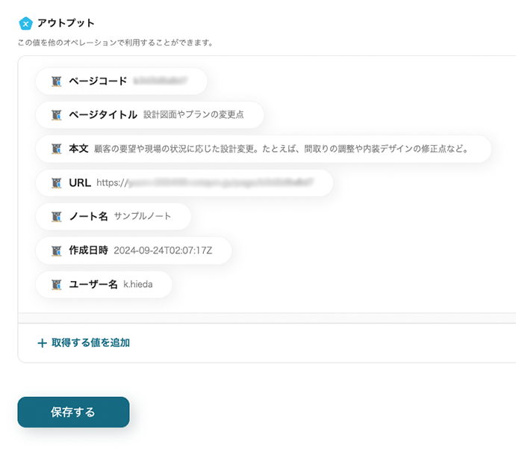The height and width of the screenshot is (450, 516).
Task: Click the icon beside ページタイトル
Action: click(56, 115)
